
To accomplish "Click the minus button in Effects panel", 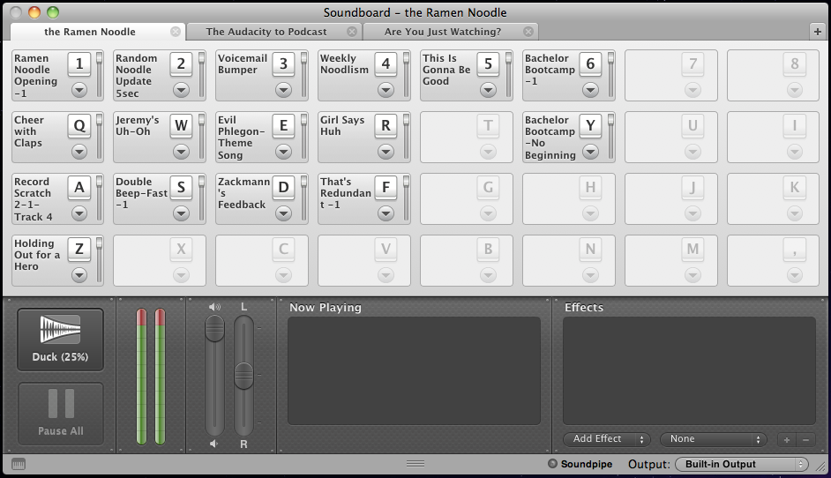I will click(805, 439).
